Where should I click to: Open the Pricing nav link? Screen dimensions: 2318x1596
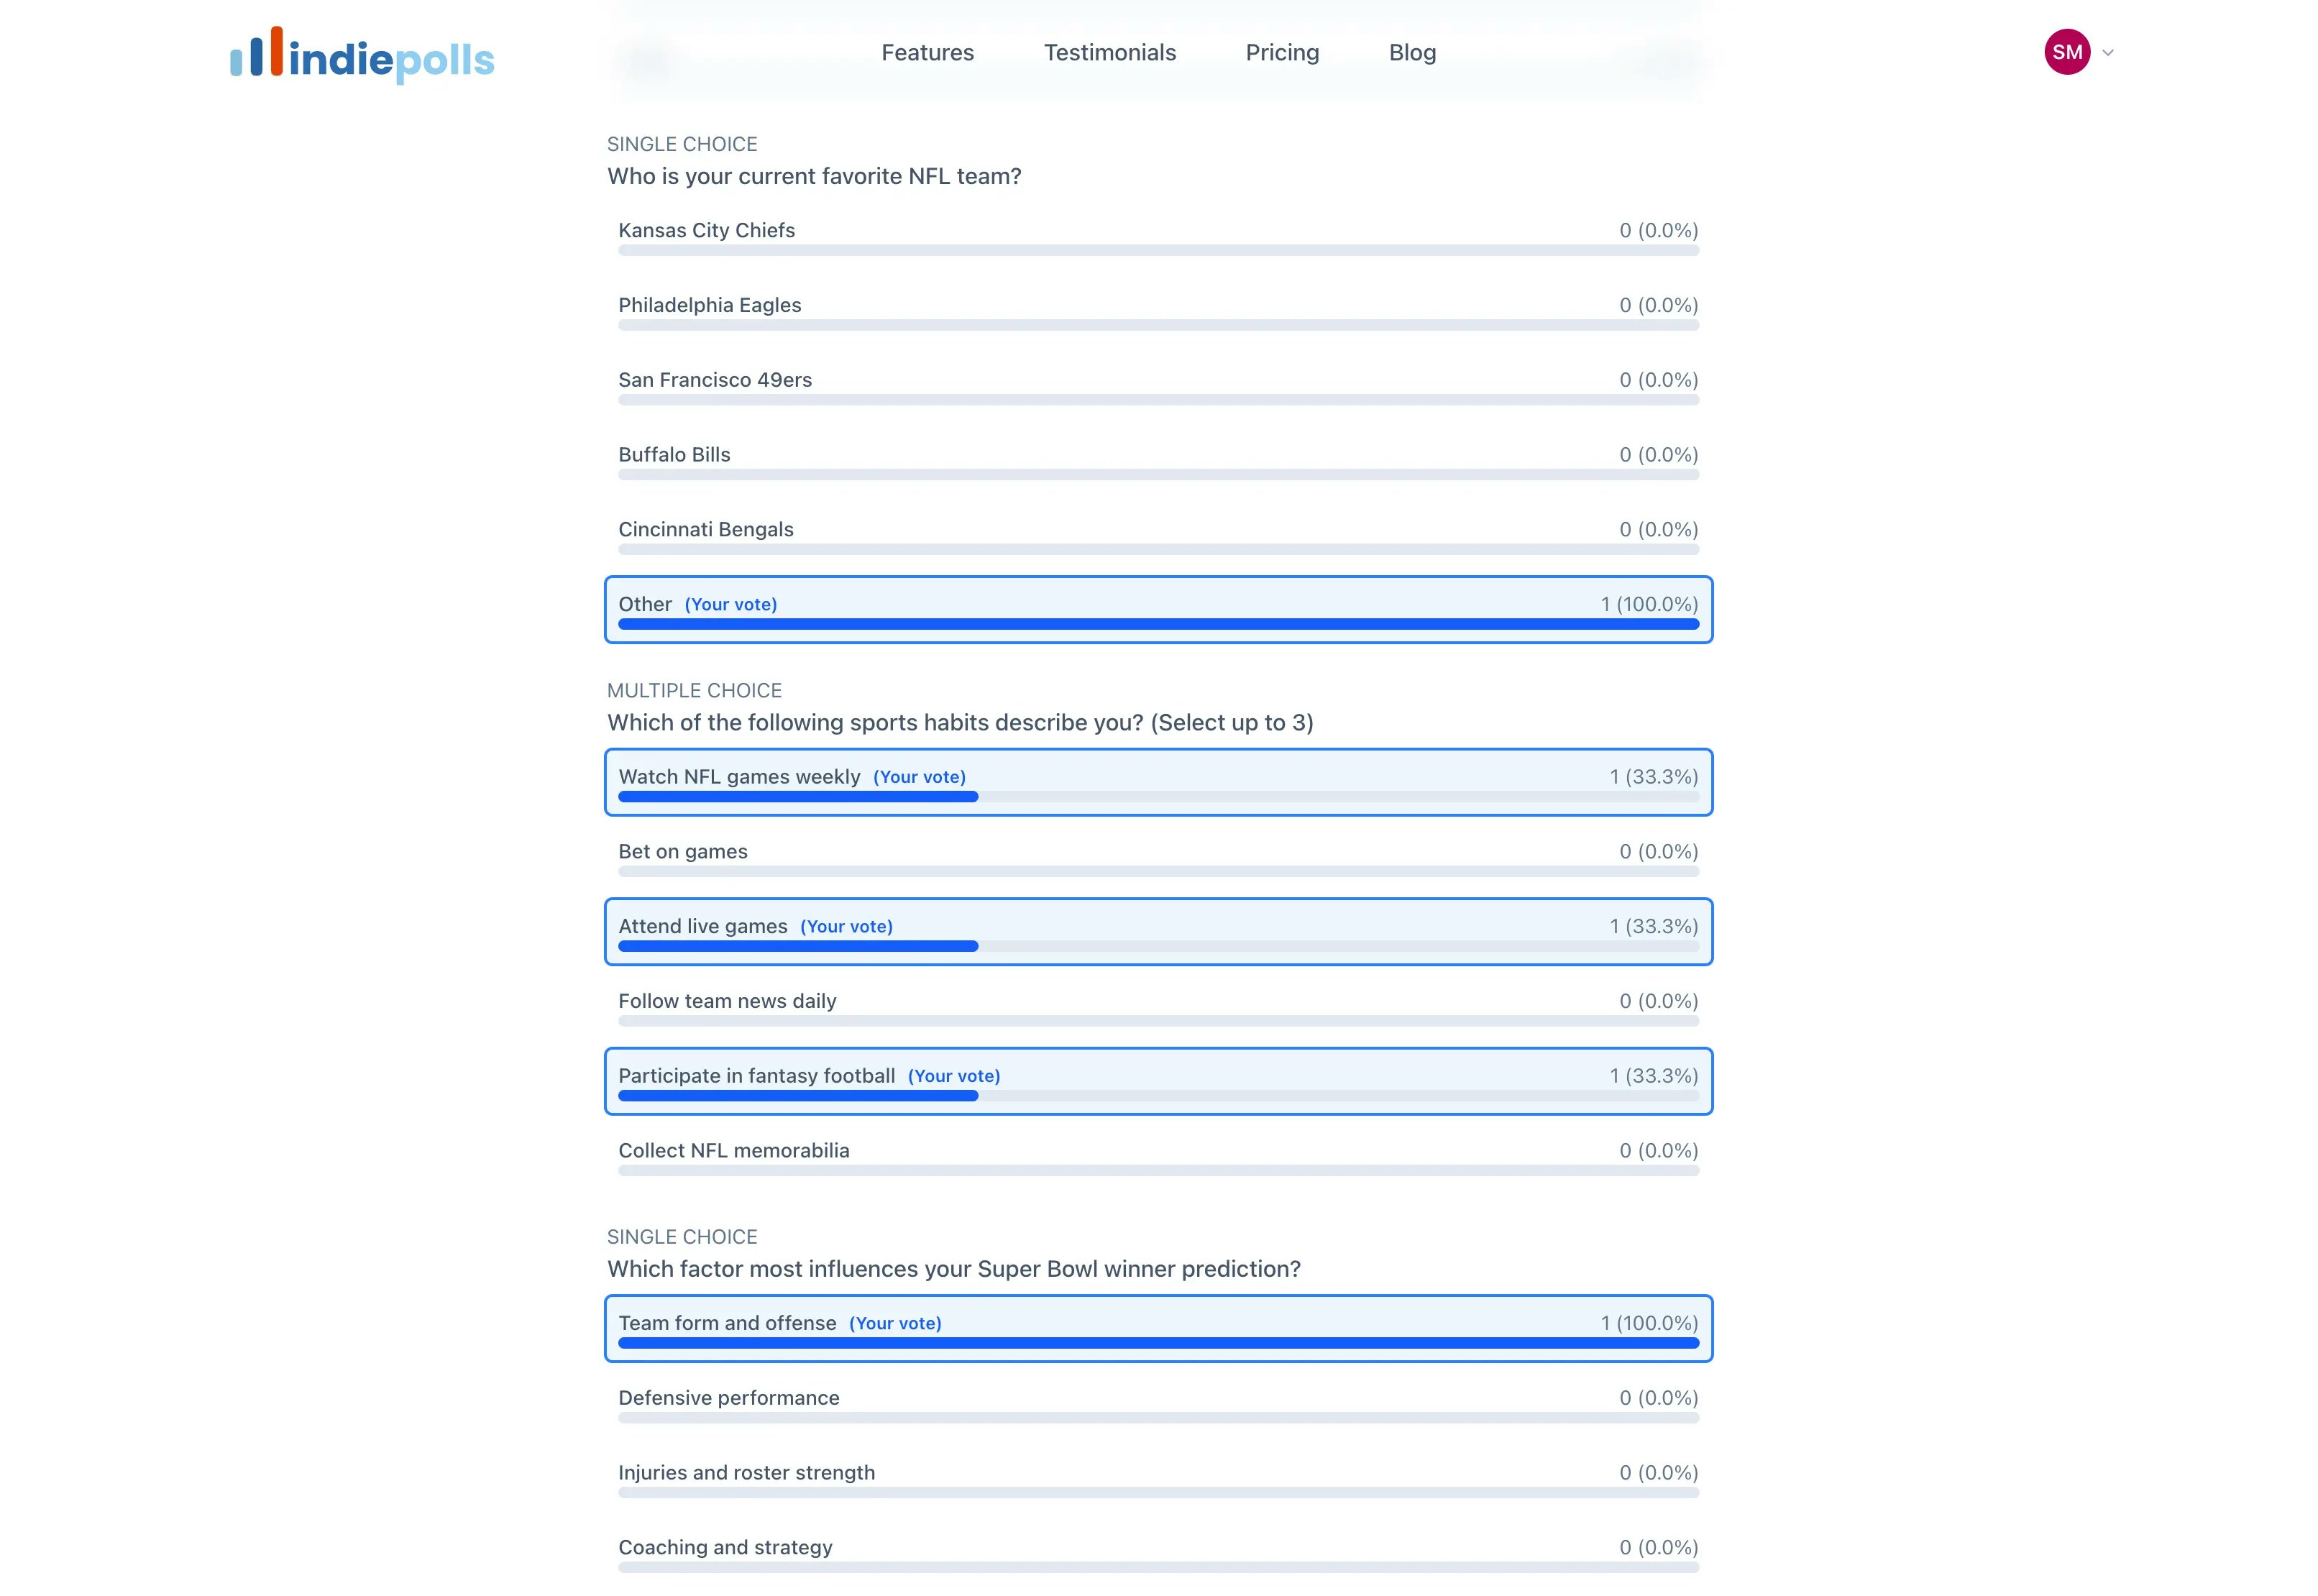(1282, 53)
